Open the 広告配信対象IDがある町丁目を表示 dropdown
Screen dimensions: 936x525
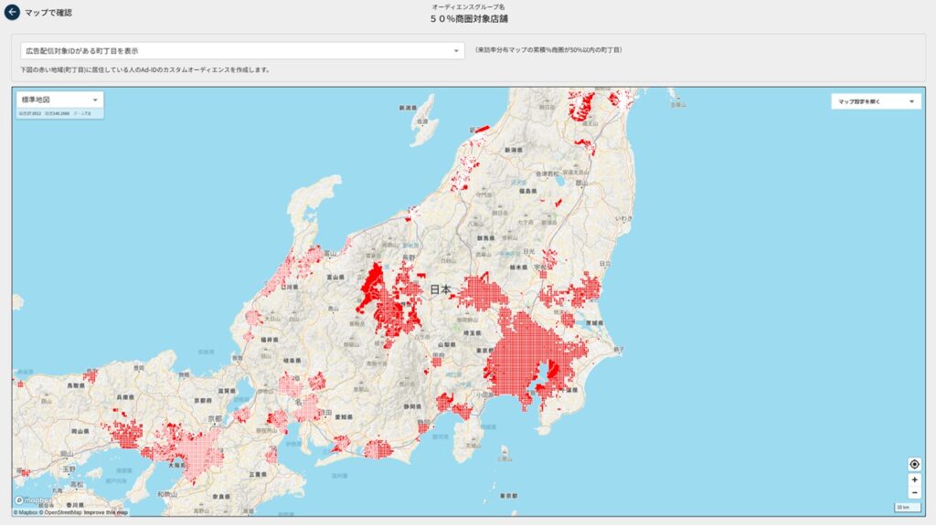coord(242,51)
